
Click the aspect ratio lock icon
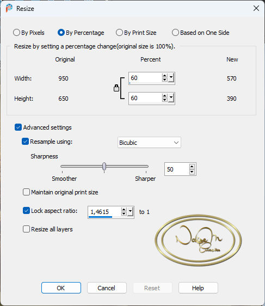116,88
